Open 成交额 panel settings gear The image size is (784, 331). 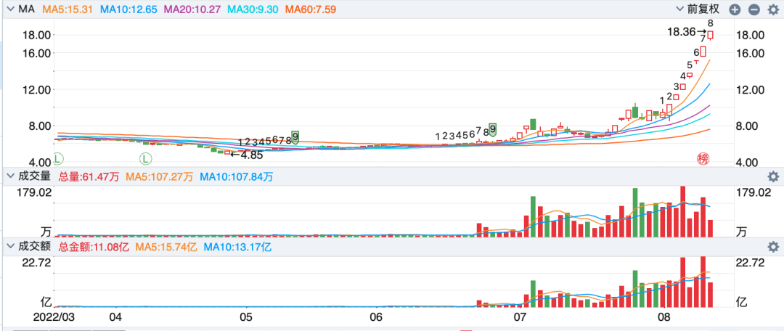point(772,247)
